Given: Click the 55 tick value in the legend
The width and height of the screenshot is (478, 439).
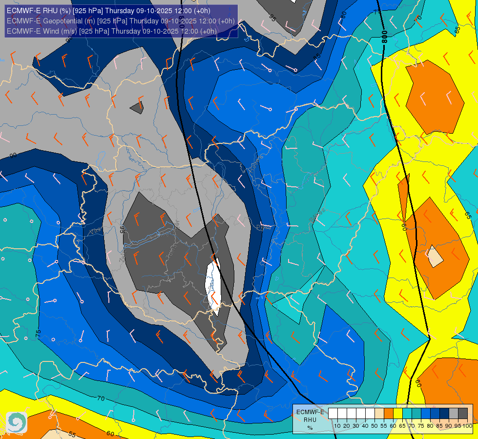Looking at the screenshot, I should tap(384, 426).
